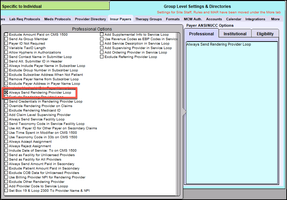Check Send Alt. Submitter ID in Header

[6, 61]
